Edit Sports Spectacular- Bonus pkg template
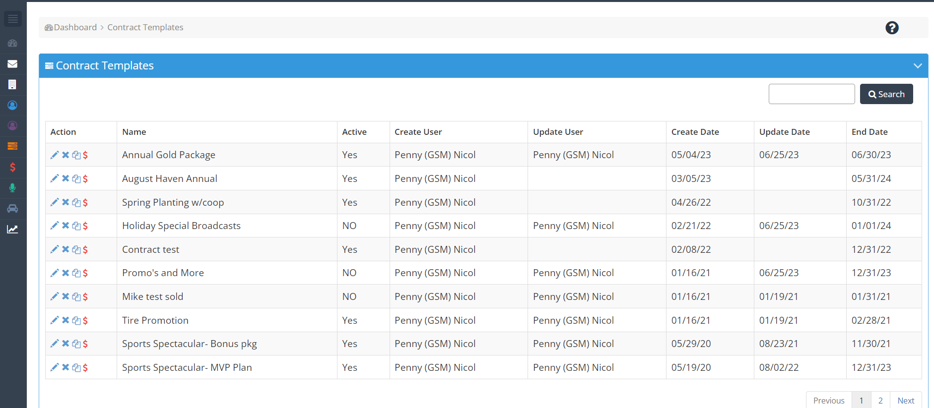The width and height of the screenshot is (934, 408). pos(55,344)
